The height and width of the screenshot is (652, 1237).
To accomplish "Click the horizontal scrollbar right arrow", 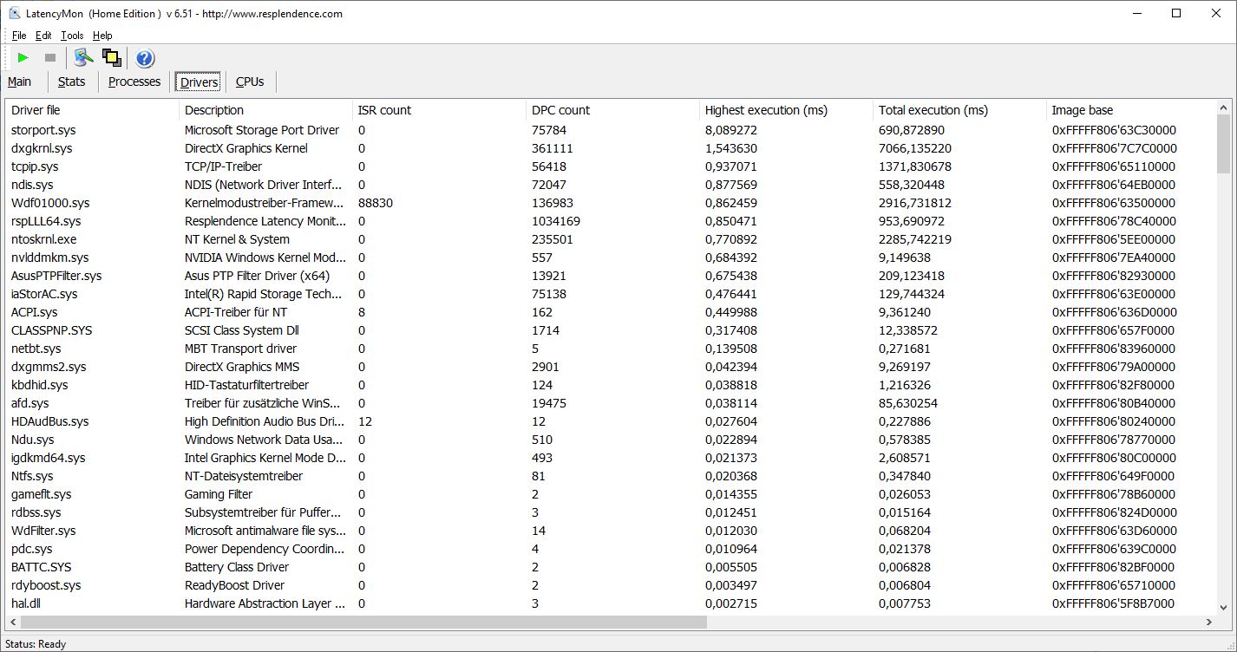I will [1208, 622].
